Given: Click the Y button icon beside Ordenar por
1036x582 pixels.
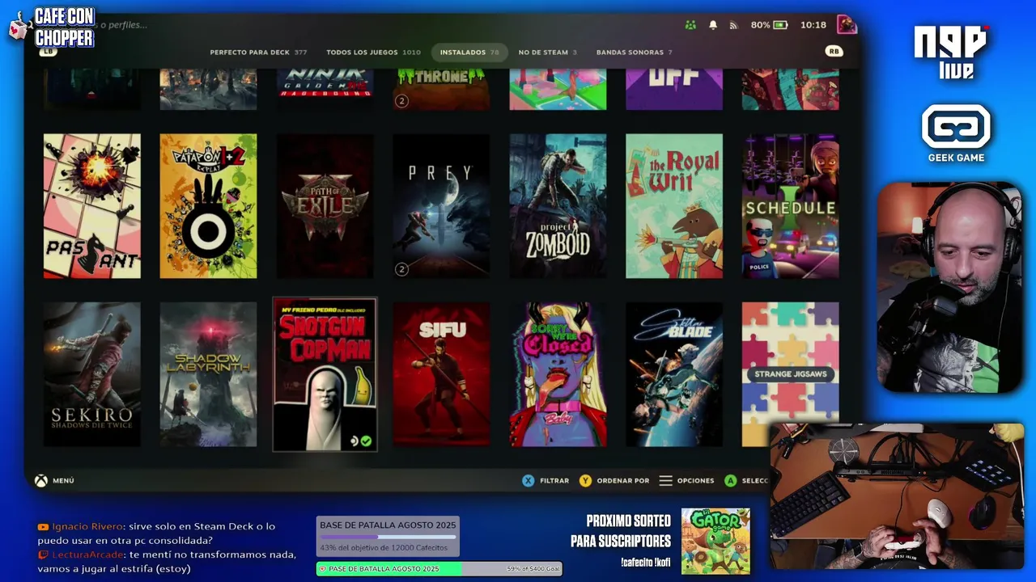Looking at the screenshot, I should [585, 480].
